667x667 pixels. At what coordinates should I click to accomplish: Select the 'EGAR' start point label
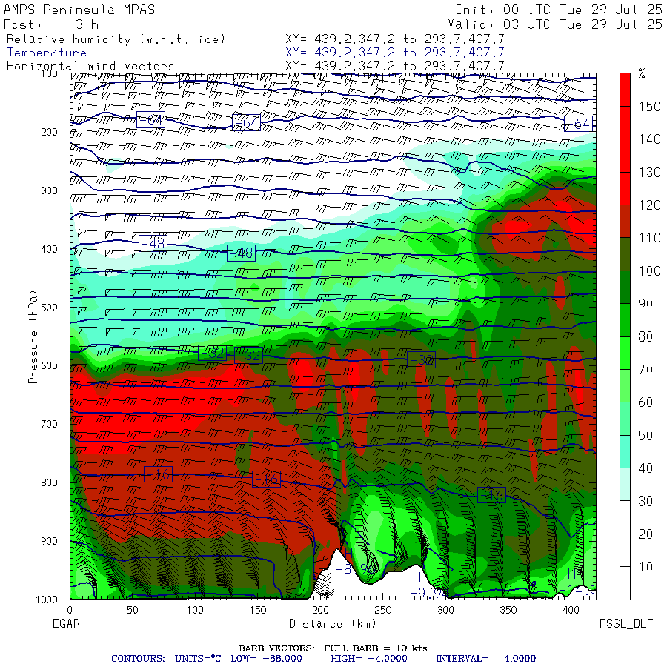tap(67, 623)
